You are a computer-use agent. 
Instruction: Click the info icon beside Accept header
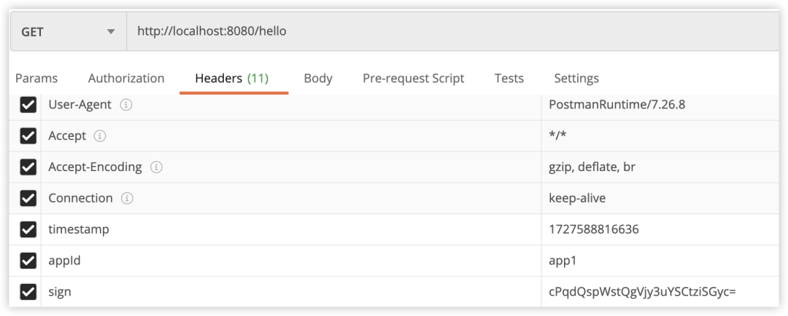pos(100,136)
